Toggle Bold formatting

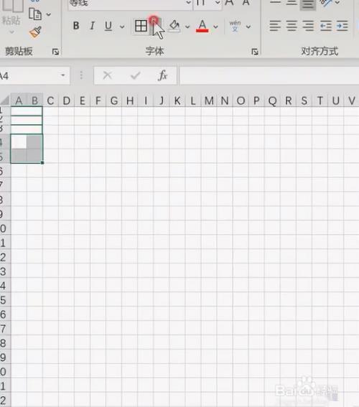(x=76, y=26)
